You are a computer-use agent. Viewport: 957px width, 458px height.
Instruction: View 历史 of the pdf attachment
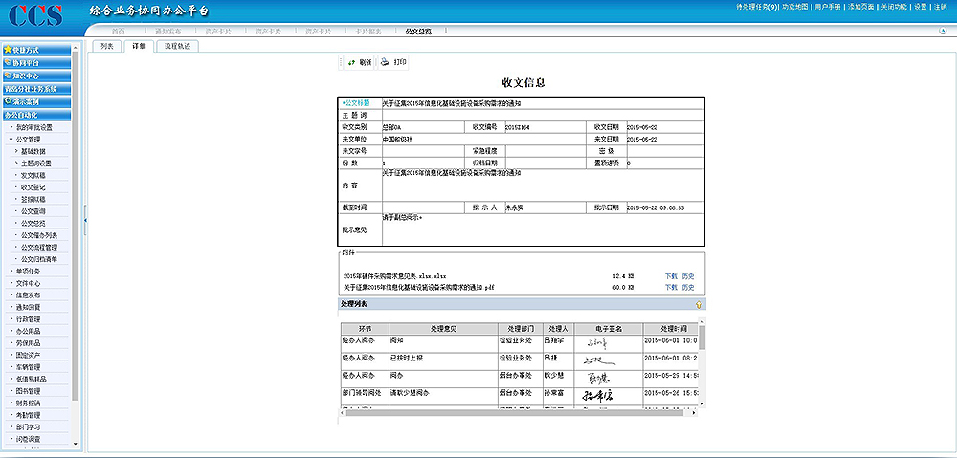pyautogui.click(x=688, y=287)
